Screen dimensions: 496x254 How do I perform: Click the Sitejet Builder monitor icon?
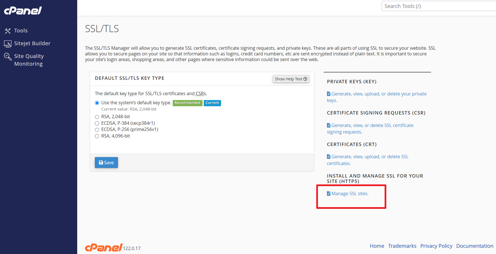[8, 44]
